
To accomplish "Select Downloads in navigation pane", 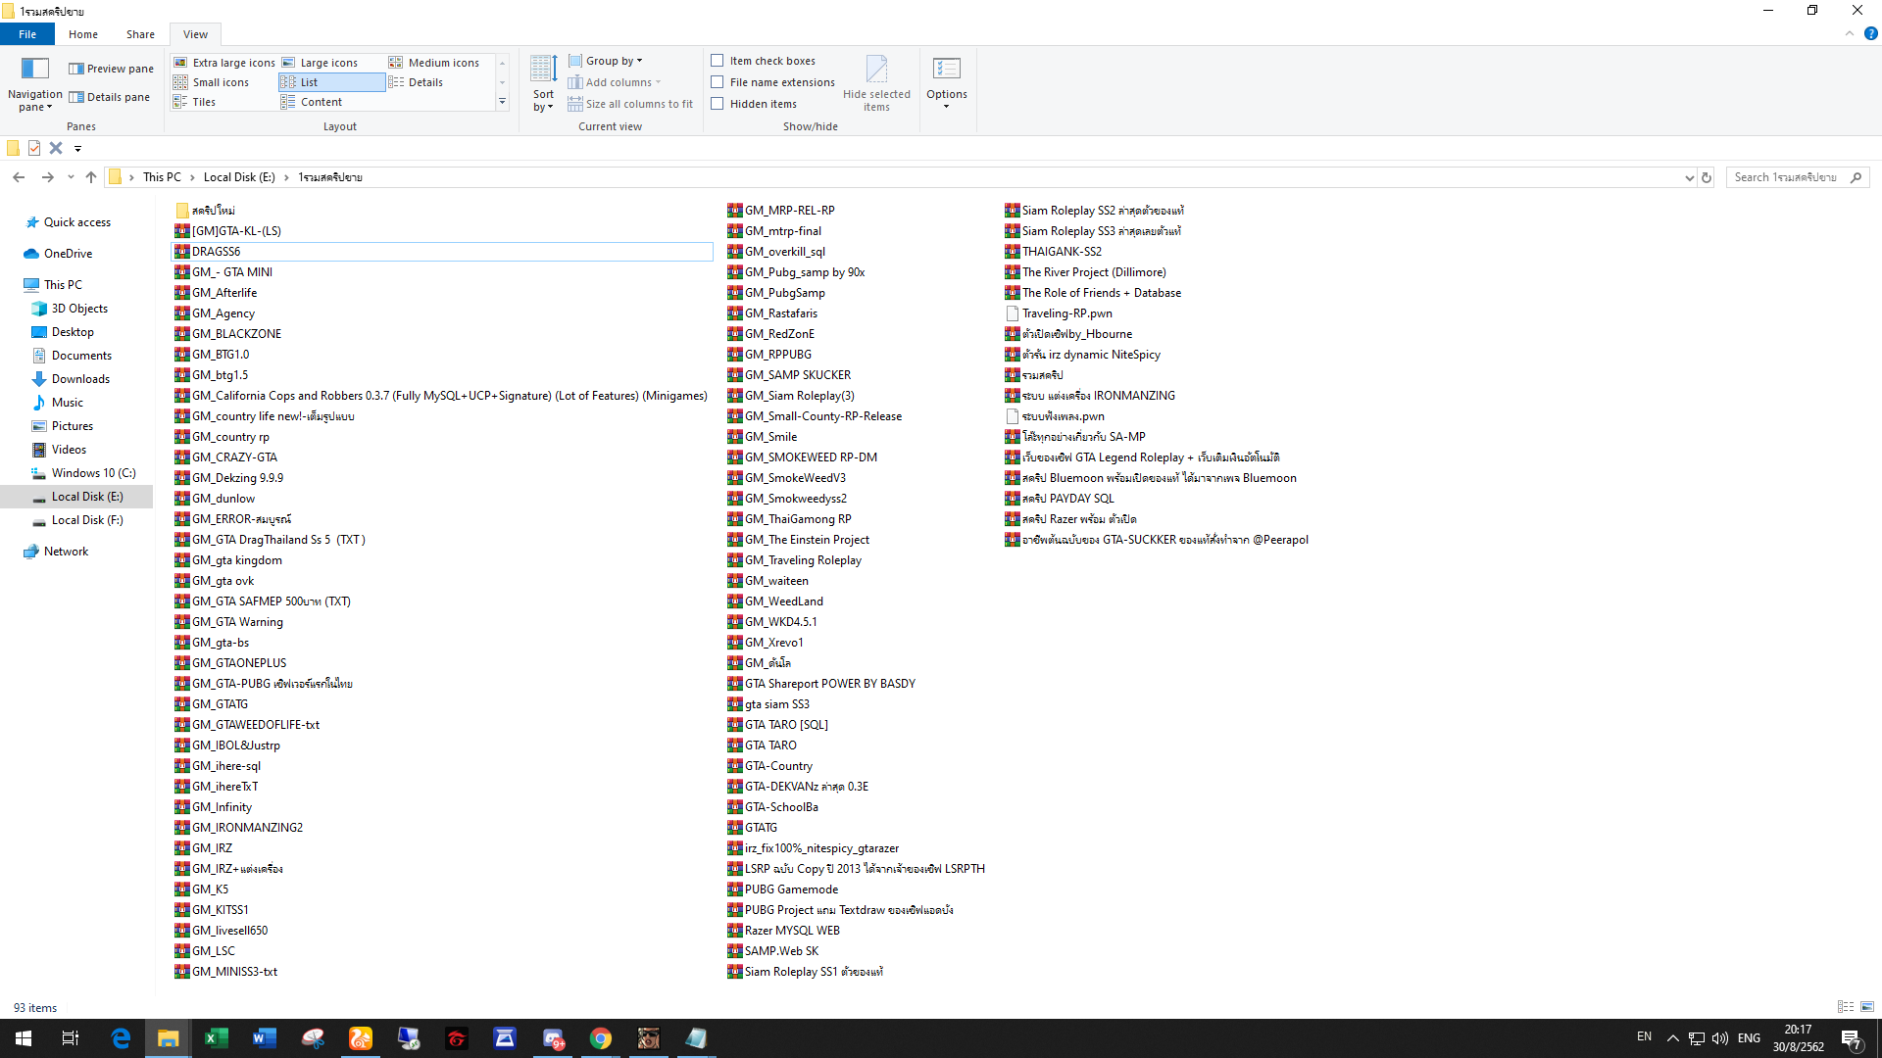I will click(80, 379).
